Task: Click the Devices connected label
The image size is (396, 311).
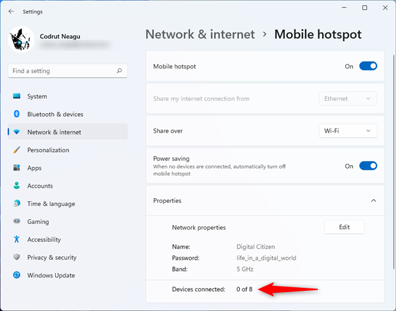Action: pyautogui.click(x=199, y=289)
